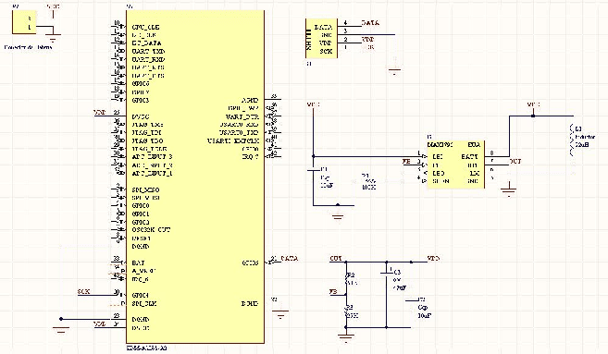
Task: Click the ADC_INPUT_1 pin label
Action: click(153, 174)
